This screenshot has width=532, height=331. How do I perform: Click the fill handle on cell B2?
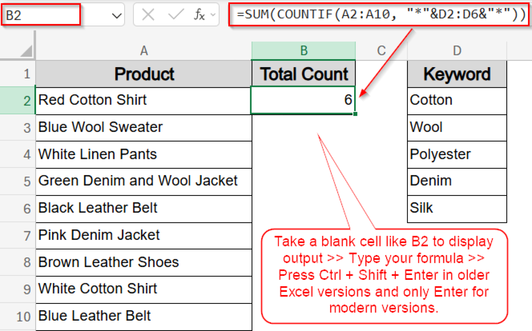tap(355, 114)
